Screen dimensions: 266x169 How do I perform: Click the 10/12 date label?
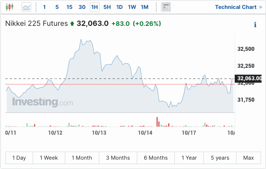(x=55, y=133)
